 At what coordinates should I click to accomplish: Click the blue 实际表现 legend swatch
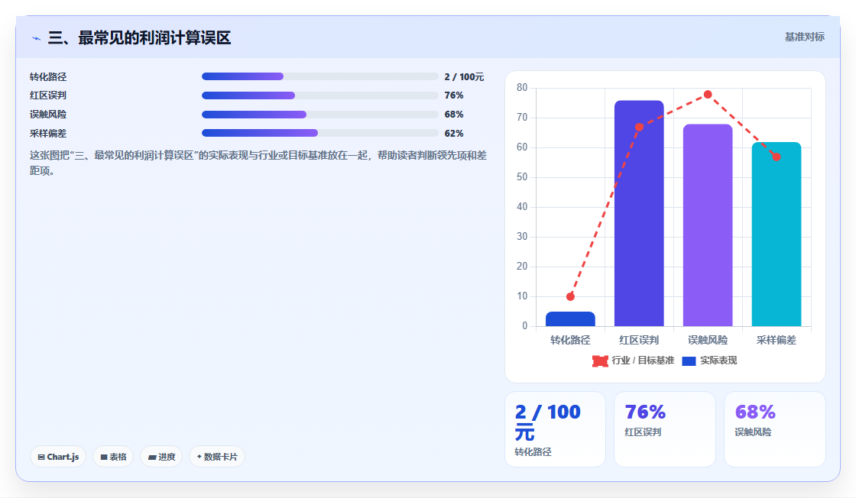pyautogui.click(x=689, y=361)
